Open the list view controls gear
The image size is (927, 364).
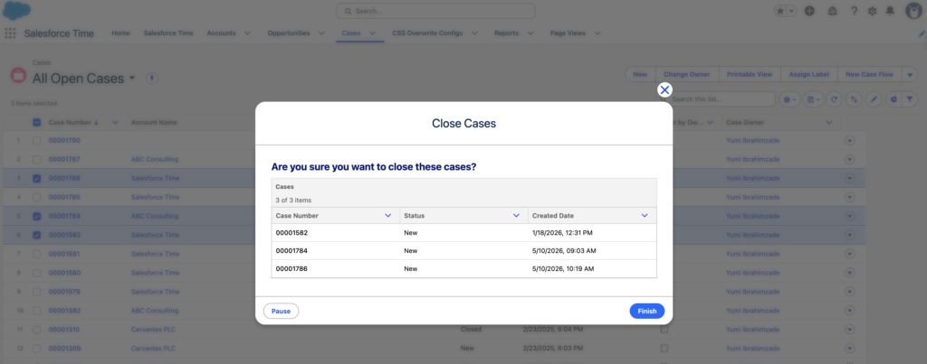pyautogui.click(x=789, y=99)
